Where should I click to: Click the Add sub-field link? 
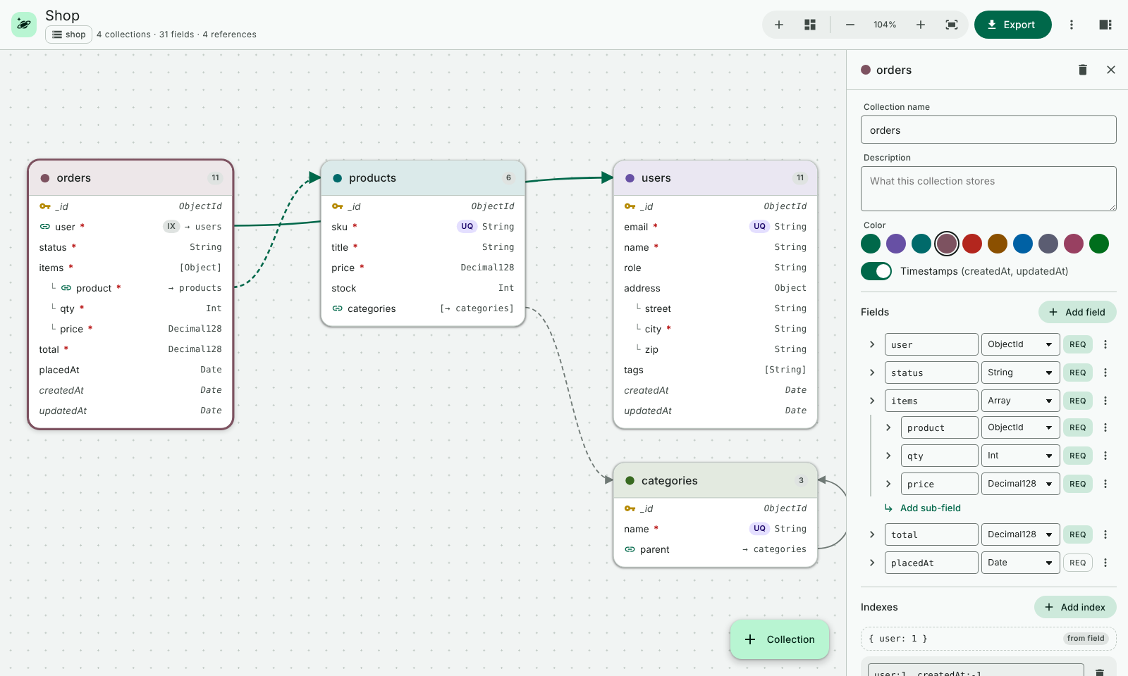(923, 508)
